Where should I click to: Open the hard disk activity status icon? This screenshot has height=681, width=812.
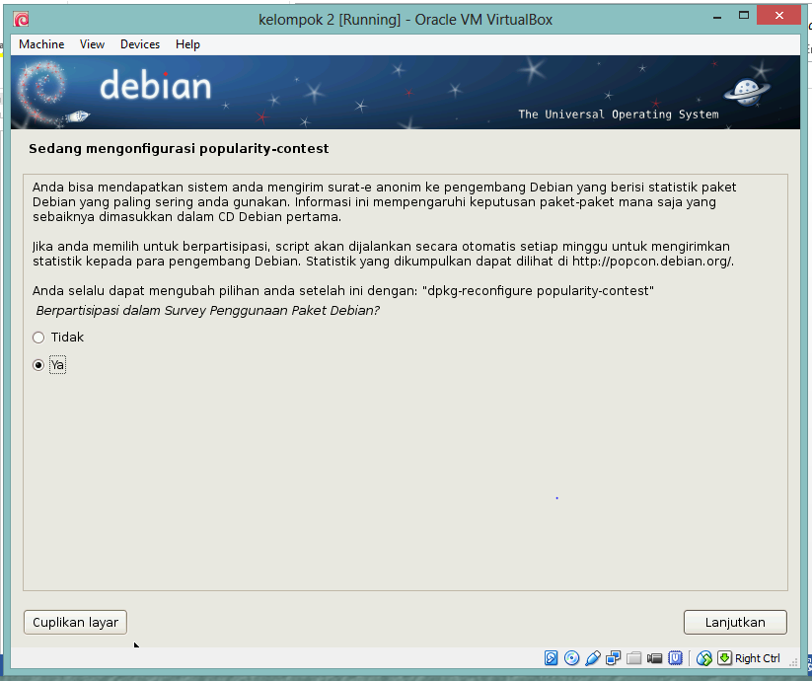pyautogui.click(x=551, y=658)
